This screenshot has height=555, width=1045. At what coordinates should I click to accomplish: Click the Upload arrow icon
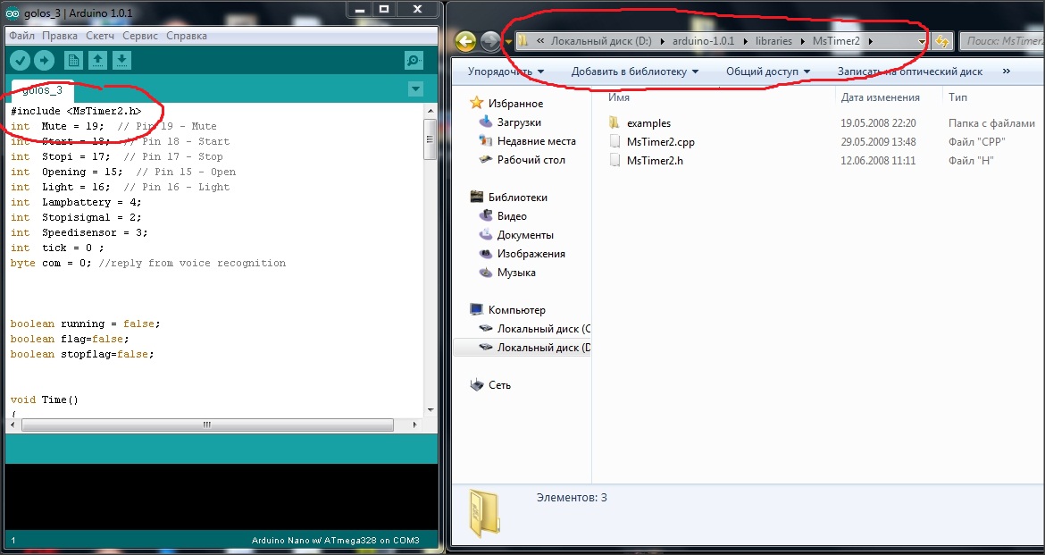[44, 61]
